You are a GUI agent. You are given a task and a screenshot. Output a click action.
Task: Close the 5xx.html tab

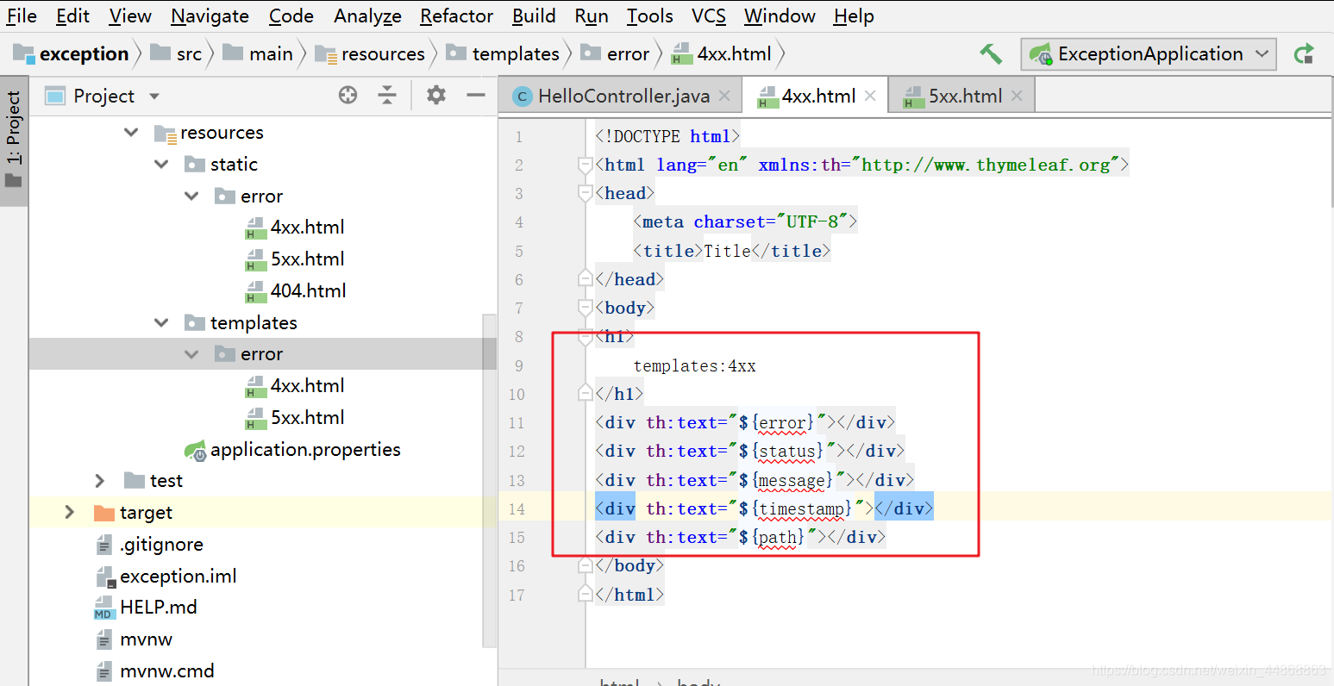coord(1018,96)
